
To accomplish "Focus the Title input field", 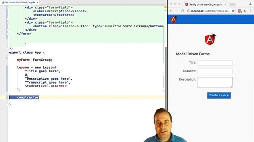I will (215, 63).
